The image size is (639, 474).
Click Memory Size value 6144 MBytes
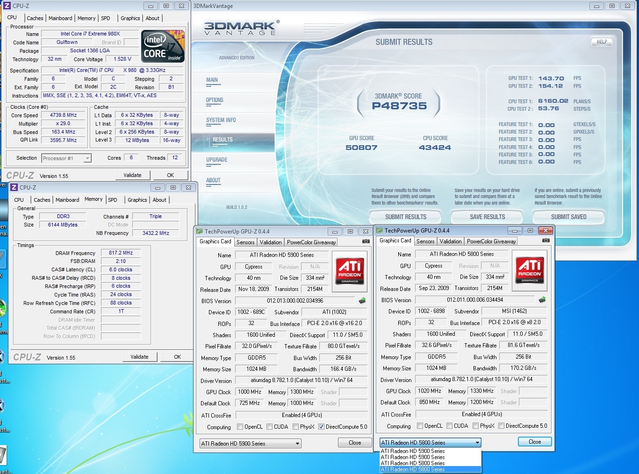63,225
